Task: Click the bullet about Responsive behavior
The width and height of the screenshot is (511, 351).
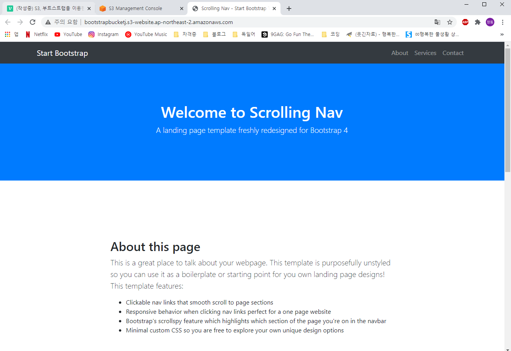Action: click(x=229, y=312)
